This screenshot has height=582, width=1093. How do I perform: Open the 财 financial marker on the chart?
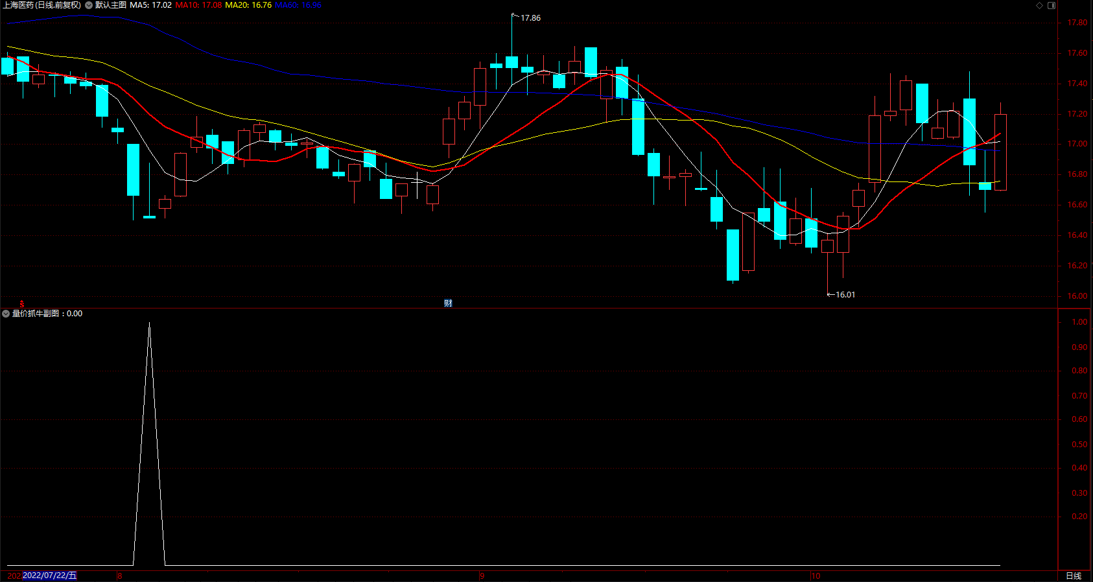[x=448, y=303]
